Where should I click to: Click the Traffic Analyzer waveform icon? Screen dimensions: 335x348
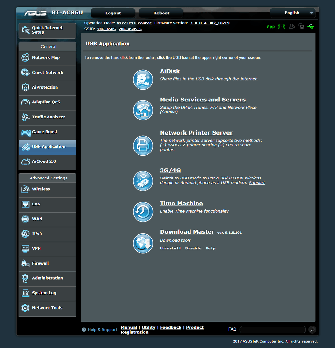25,117
